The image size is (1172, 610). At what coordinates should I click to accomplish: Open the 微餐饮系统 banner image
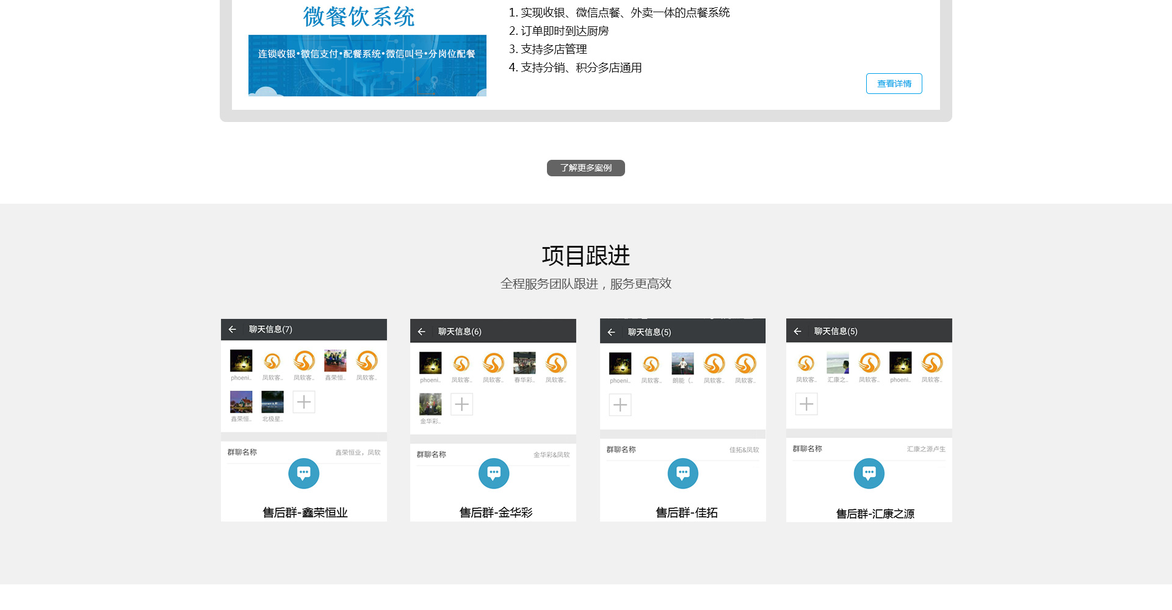pyautogui.click(x=367, y=65)
